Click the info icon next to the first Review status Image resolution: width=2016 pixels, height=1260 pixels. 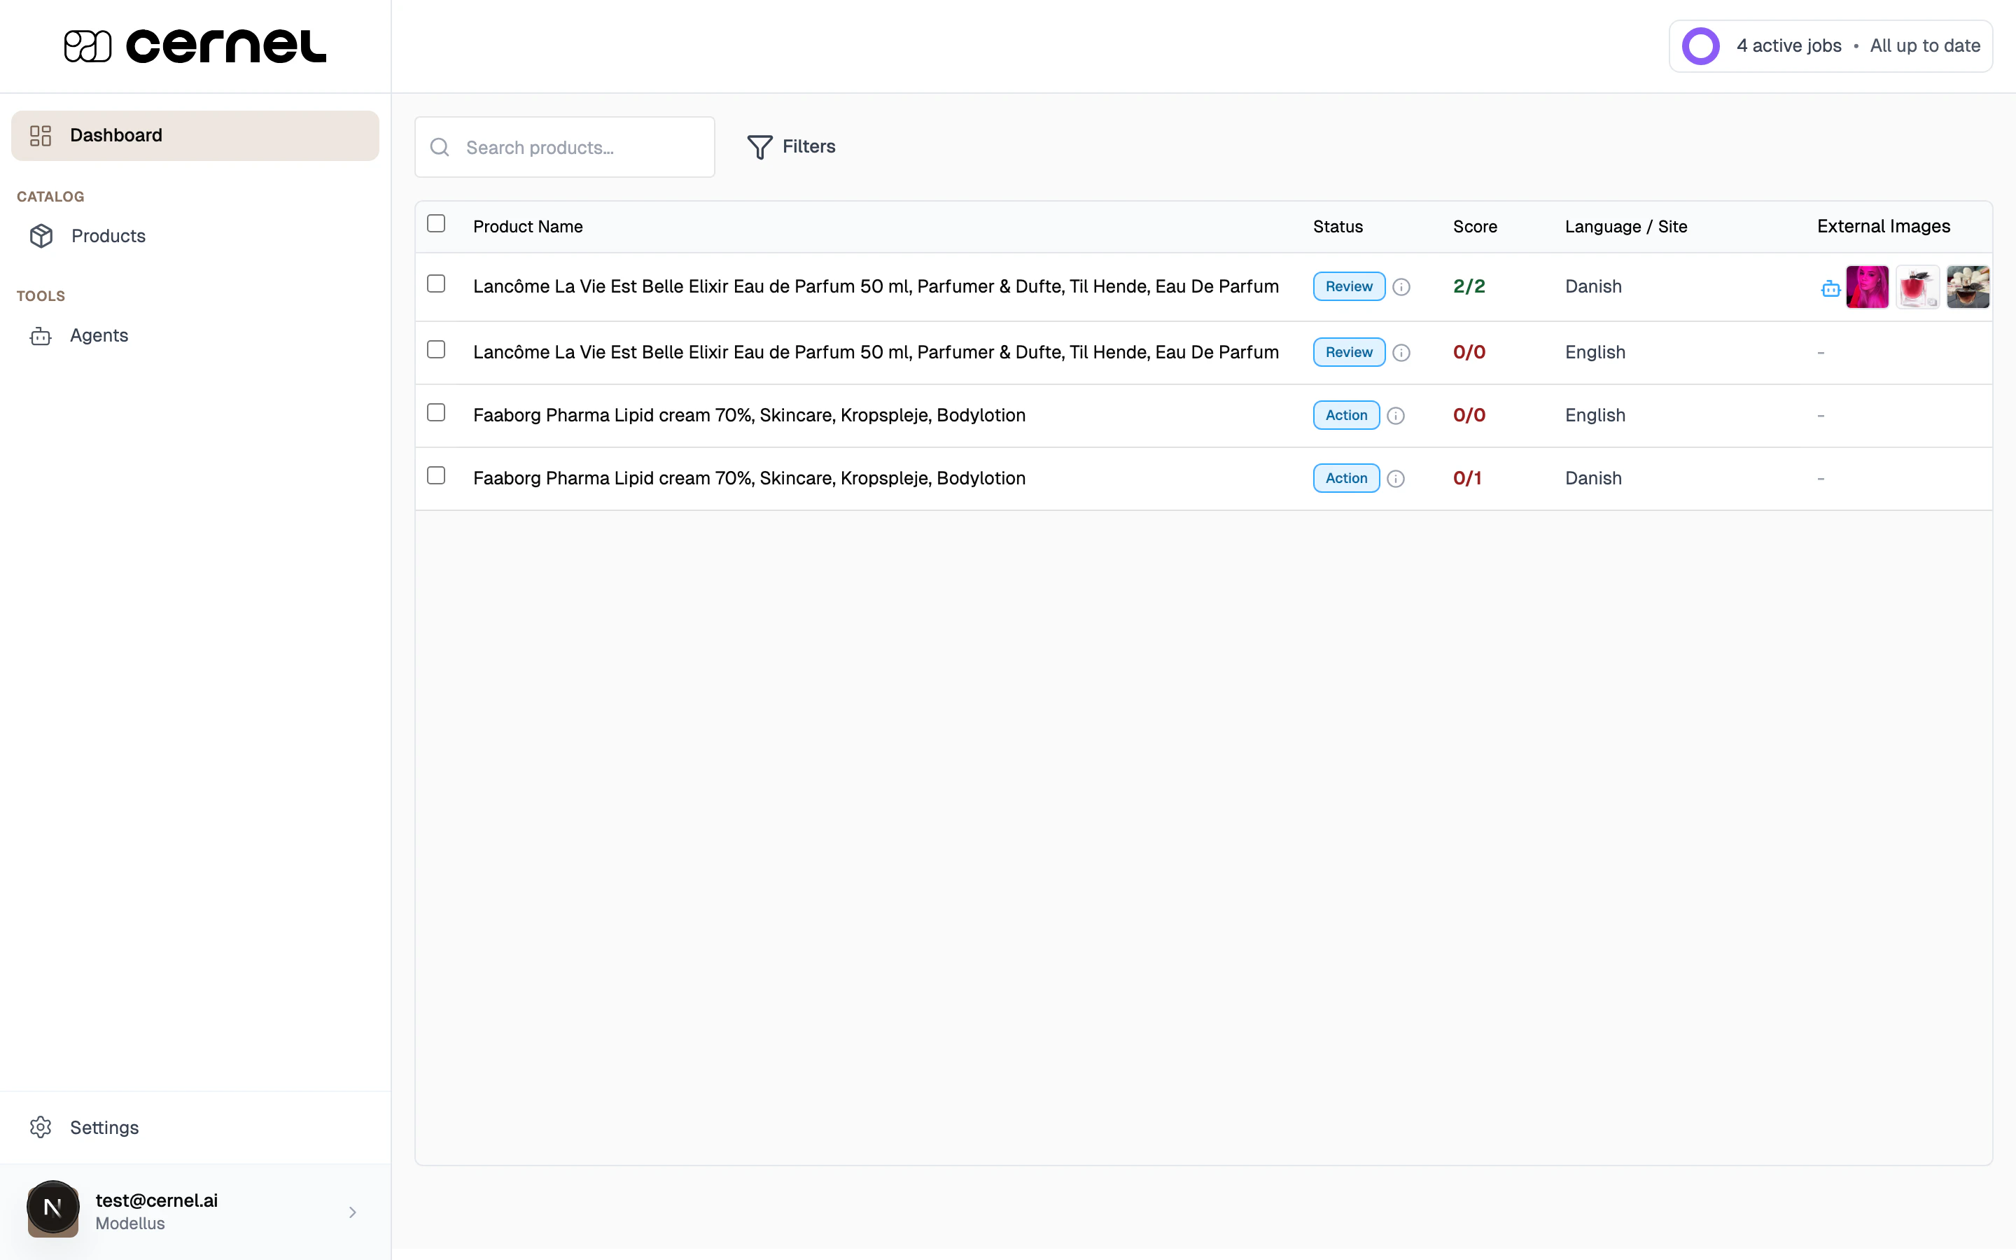[1401, 286]
